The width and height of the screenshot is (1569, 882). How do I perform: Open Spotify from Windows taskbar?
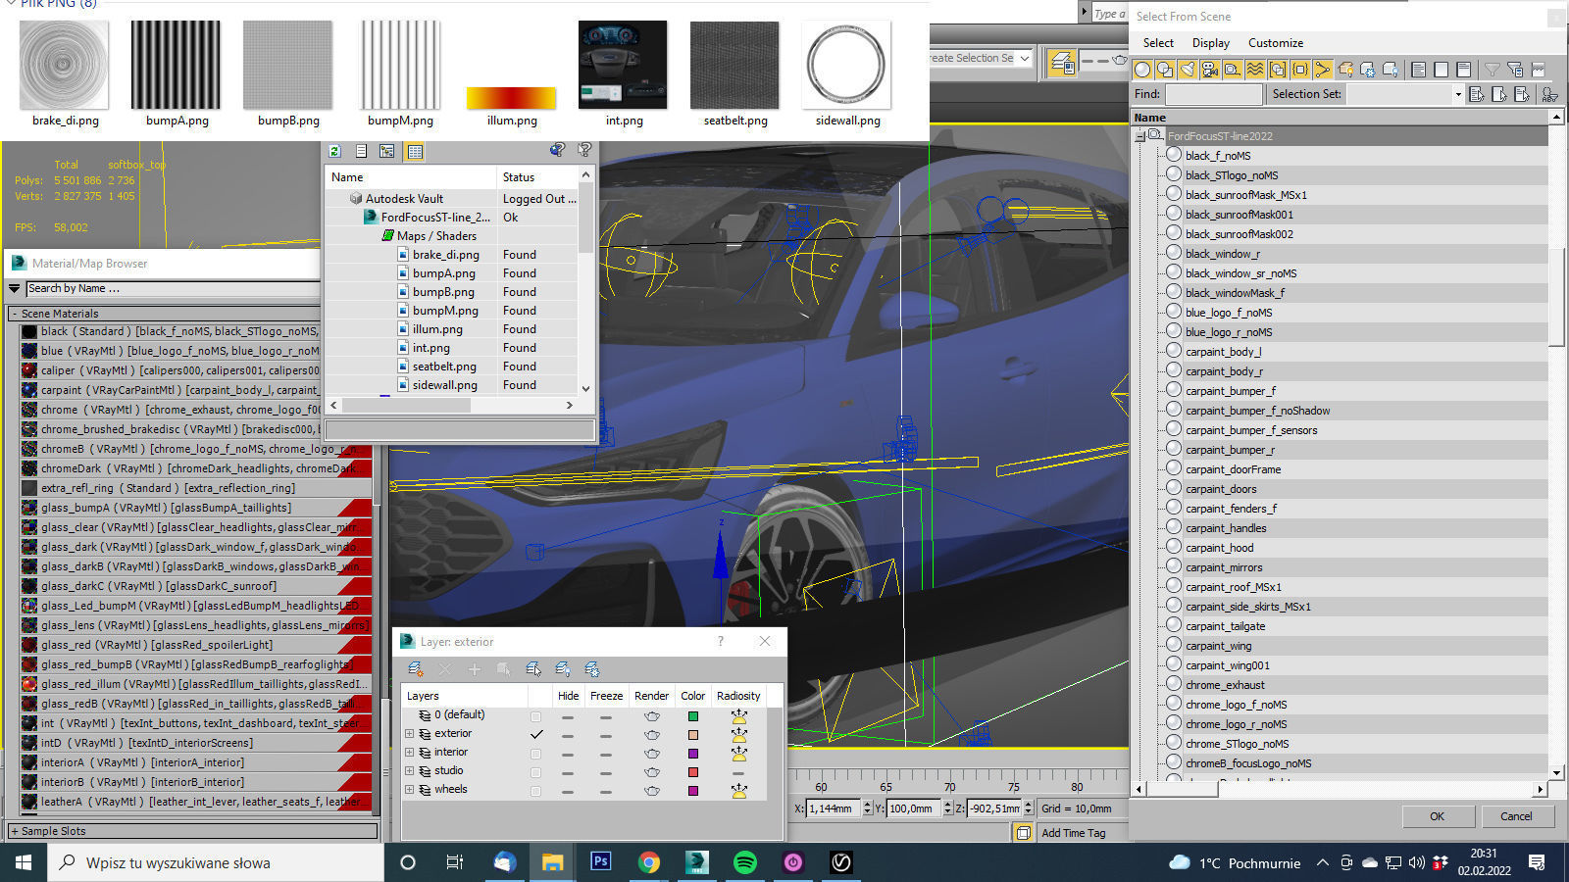pos(745,862)
